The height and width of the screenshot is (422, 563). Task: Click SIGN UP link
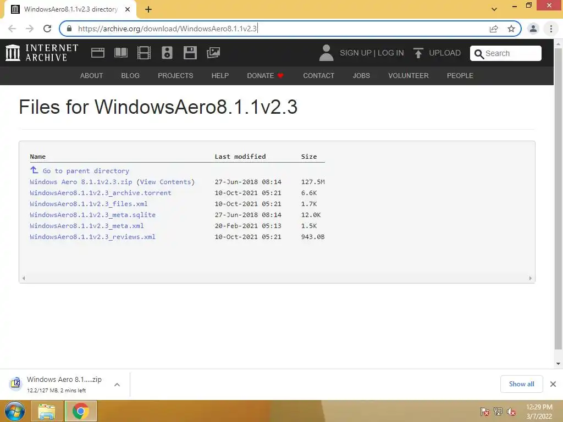tap(356, 53)
